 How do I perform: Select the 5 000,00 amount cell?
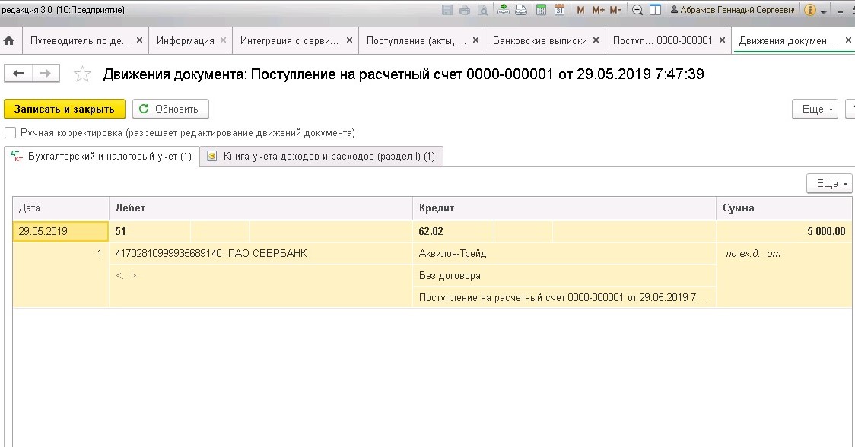783,231
